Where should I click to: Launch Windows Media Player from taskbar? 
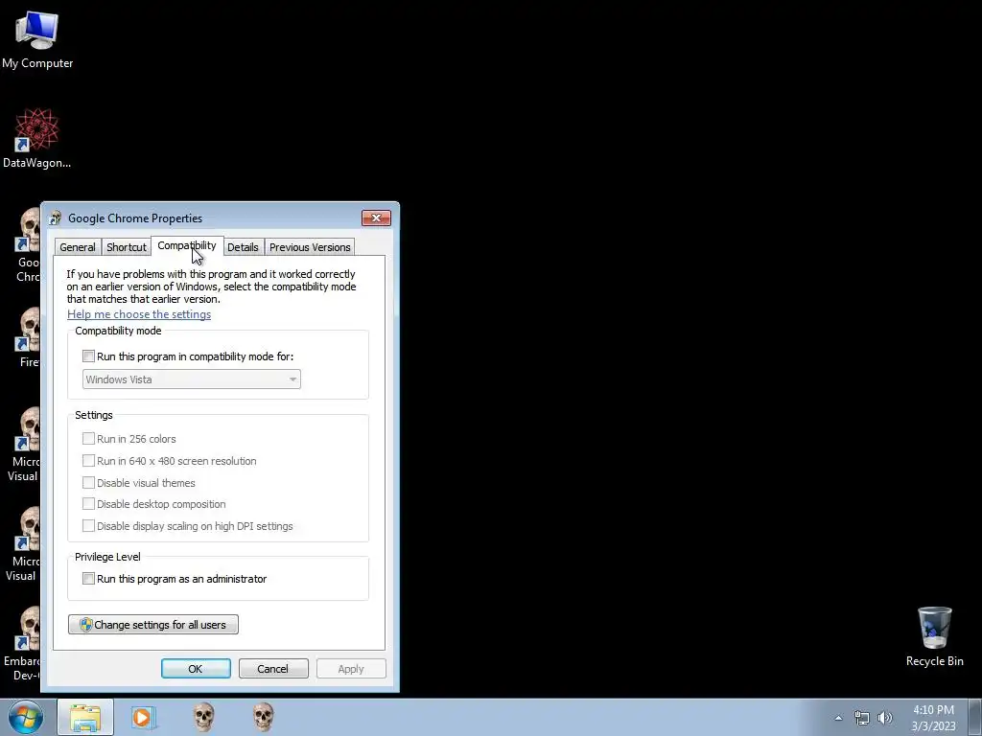tap(143, 717)
